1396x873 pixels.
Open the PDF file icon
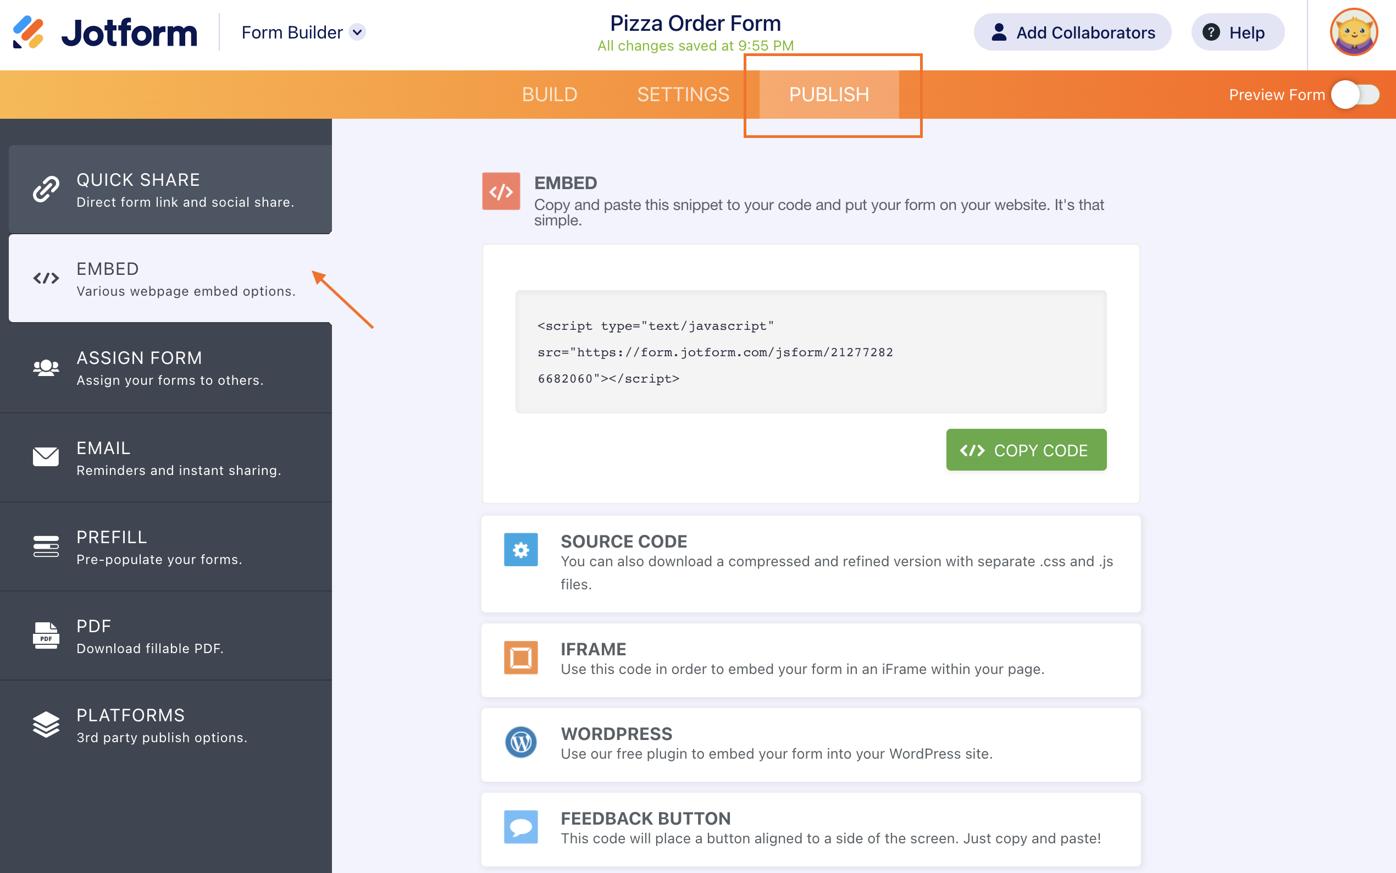pos(46,635)
